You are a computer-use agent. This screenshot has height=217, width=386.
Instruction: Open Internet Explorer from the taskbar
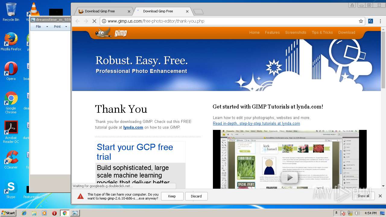[x=24, y=213]
